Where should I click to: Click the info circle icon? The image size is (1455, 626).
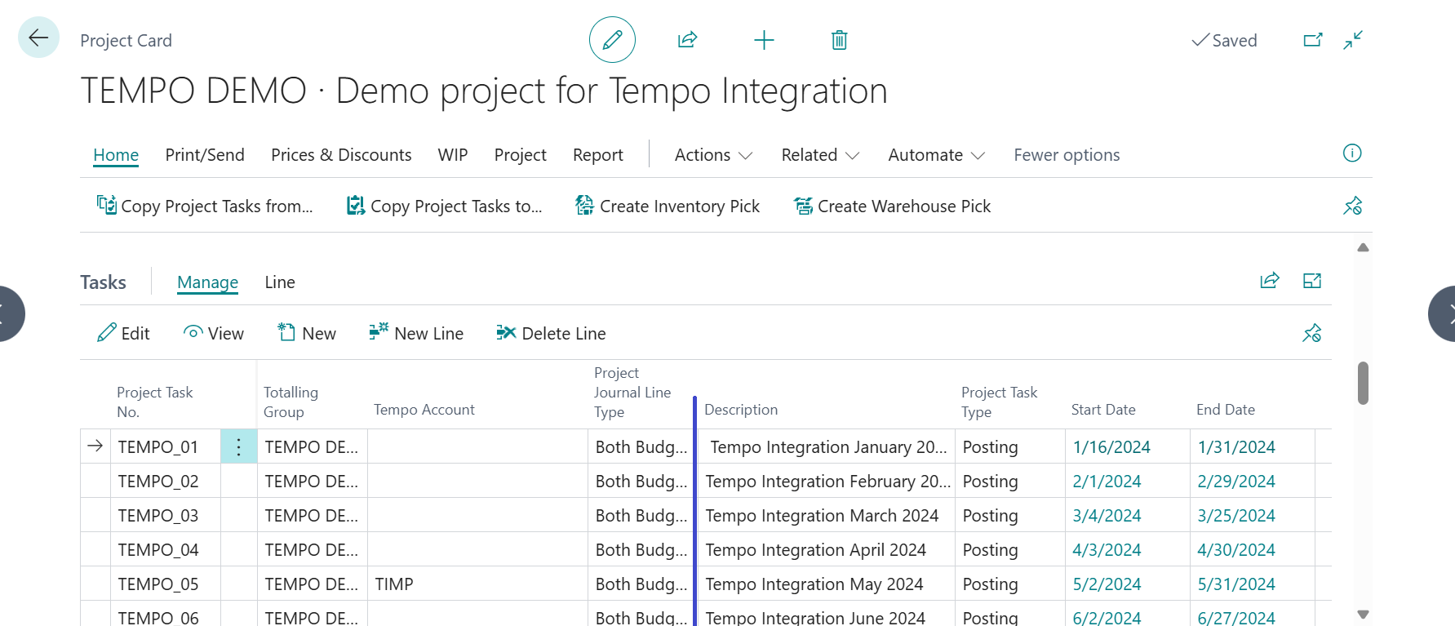[x=1352, y=153]
